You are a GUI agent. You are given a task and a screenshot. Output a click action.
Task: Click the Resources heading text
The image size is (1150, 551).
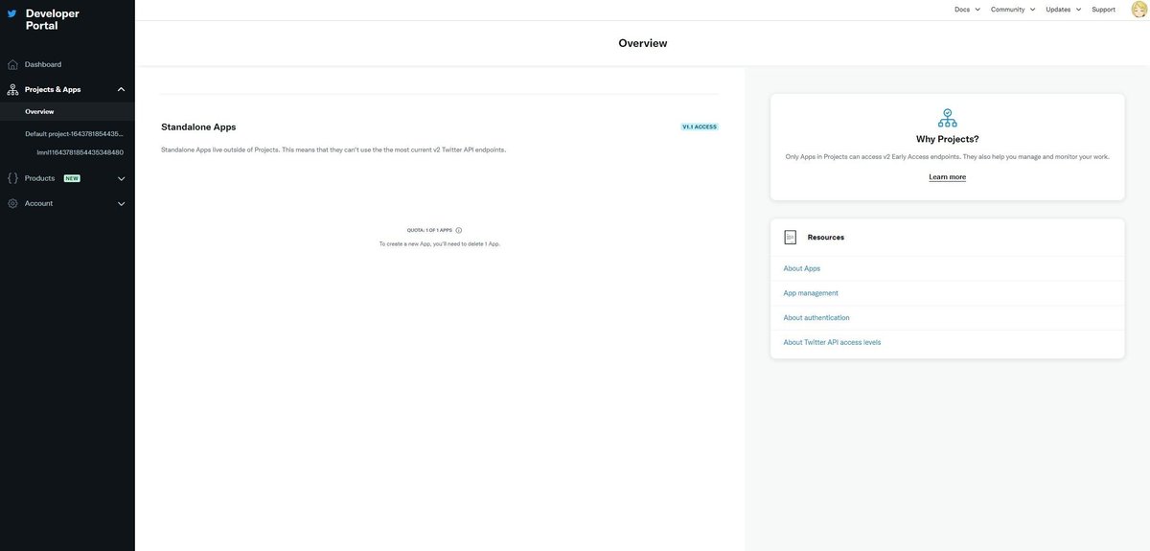(x=826, y=237)
